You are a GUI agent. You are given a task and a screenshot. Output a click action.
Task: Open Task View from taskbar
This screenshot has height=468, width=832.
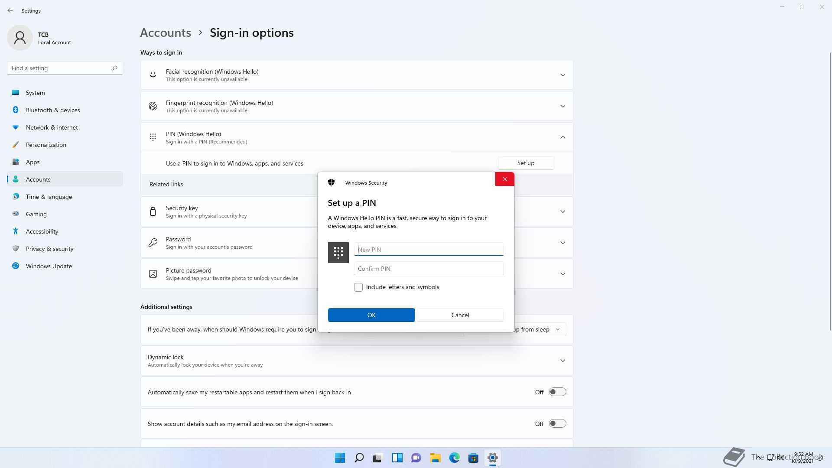378,458
